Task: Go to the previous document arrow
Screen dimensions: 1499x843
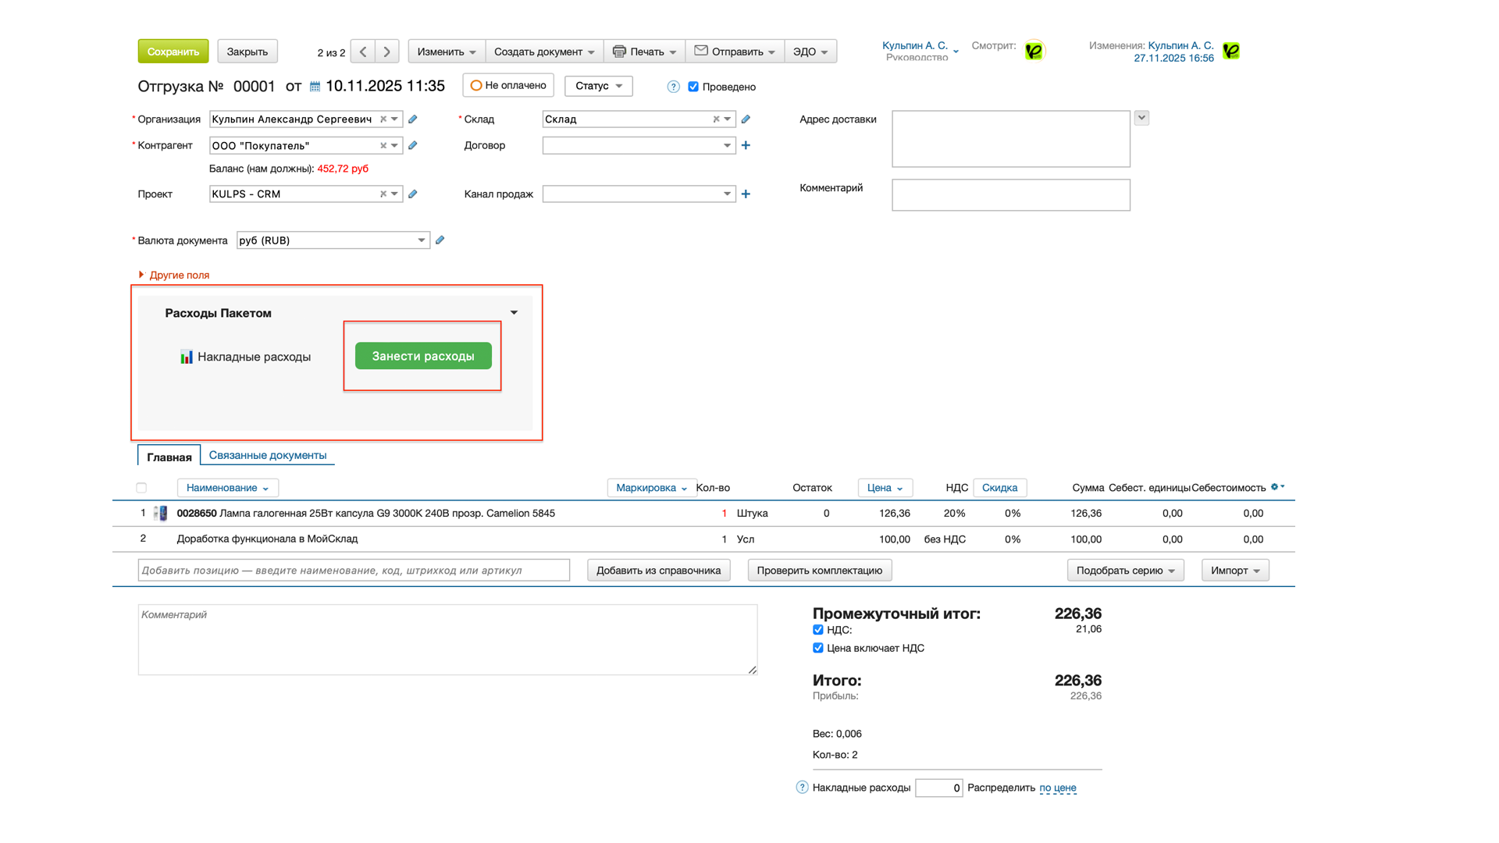Action: pyautogui.click(x=363, y=52)
